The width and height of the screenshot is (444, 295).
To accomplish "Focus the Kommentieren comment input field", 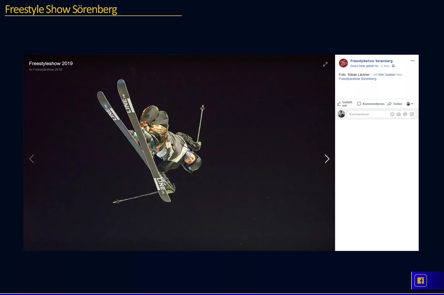I will 368,114.
